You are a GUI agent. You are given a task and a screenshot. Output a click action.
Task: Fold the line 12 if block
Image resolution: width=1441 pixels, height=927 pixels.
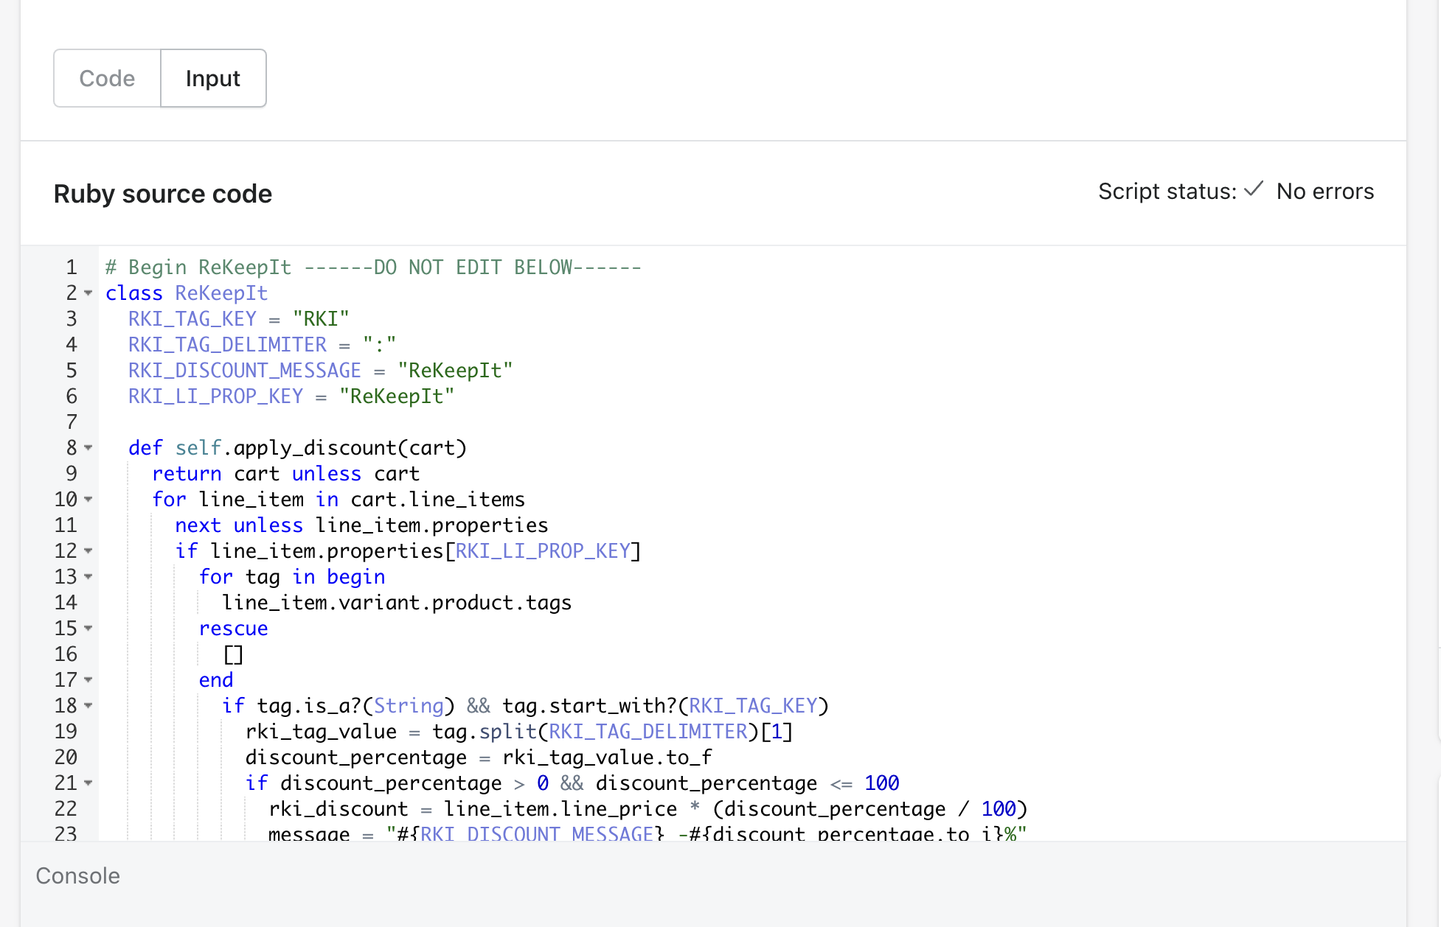point(88,551)
